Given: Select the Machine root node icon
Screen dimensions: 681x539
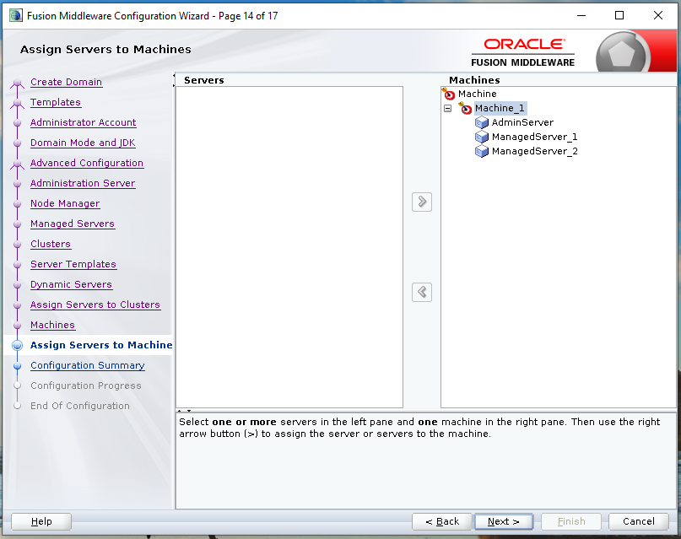Looking at the screenshot, I should (x=448, y=94).
